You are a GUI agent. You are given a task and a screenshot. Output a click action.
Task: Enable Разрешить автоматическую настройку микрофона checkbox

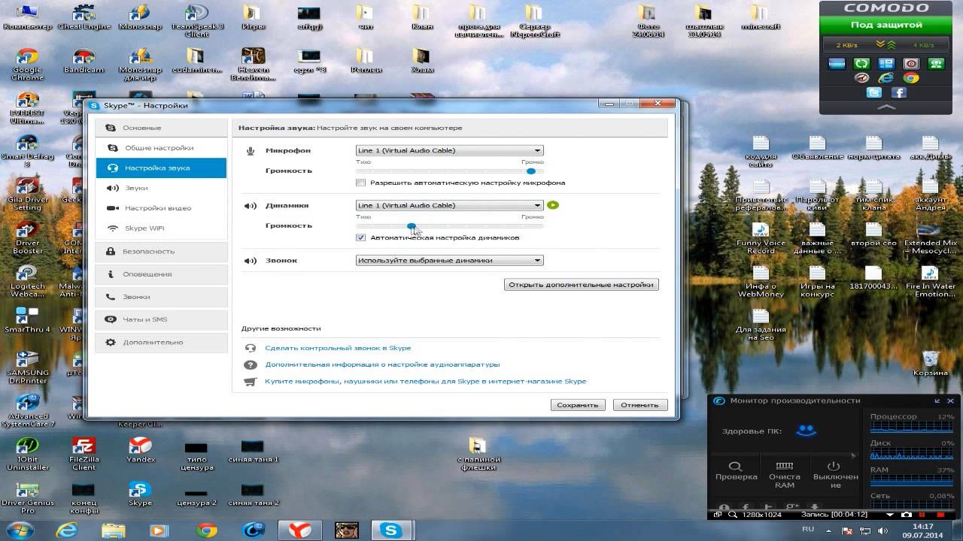pyautogui.click(x=361, y=183)
